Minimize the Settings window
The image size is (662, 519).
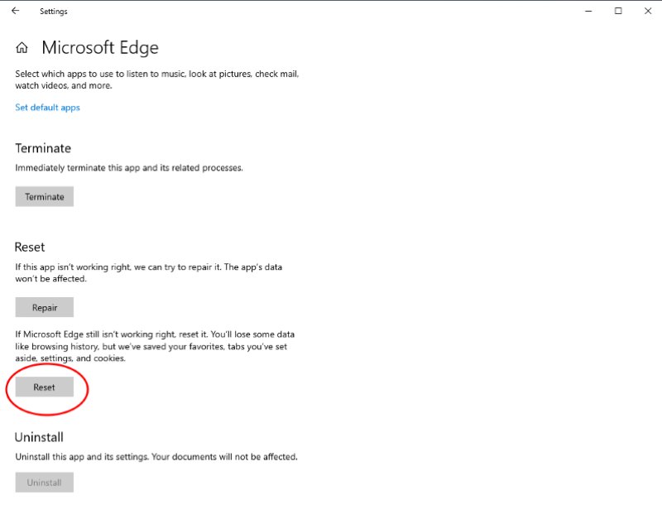click(x=588, y=11)
